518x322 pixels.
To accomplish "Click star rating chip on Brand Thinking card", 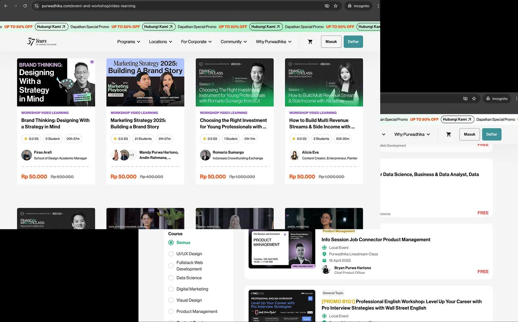I will coord(31,139).
